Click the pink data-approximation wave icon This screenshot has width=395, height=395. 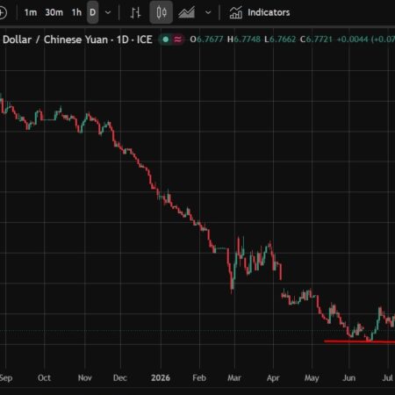(x=177, y=39)
